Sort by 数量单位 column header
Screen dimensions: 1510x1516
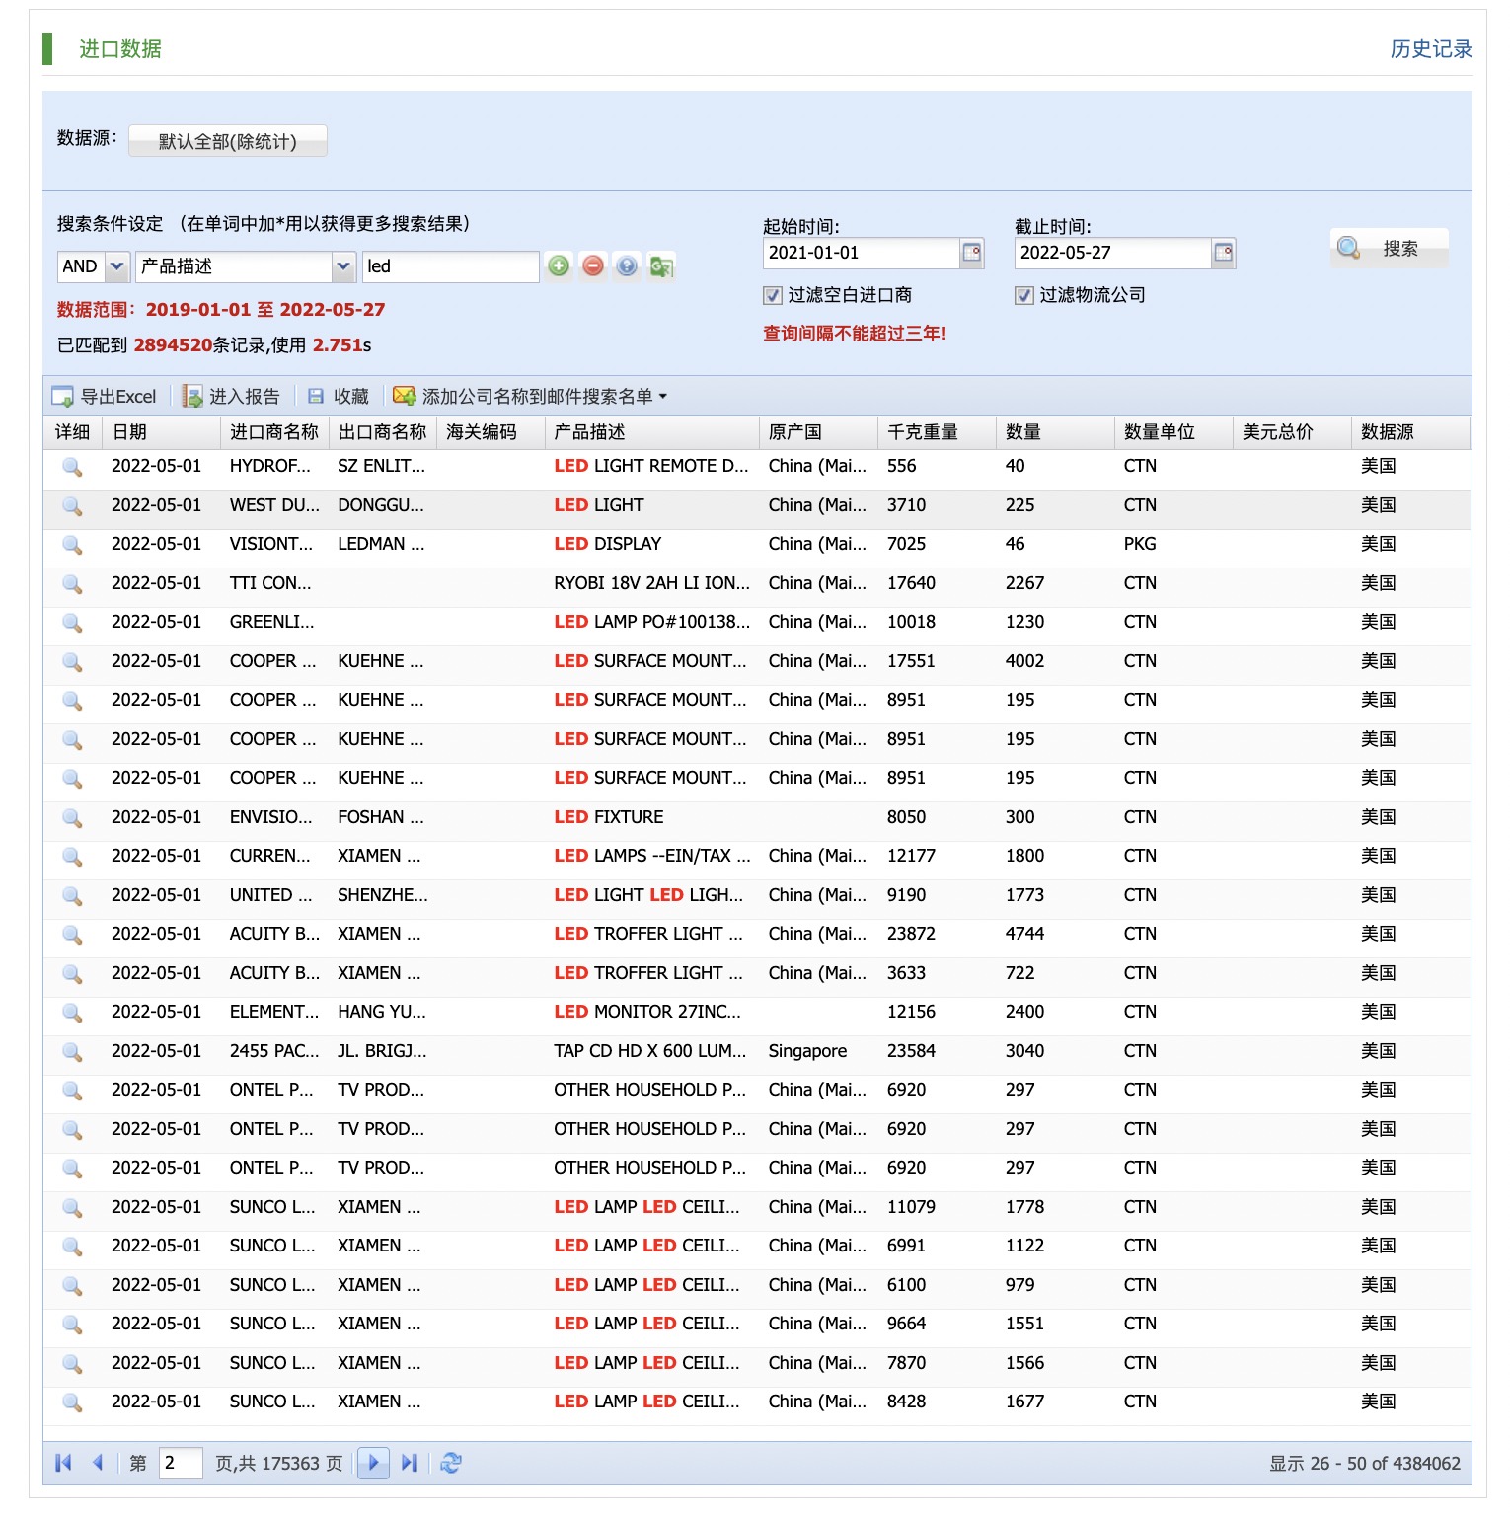coord(1173,432)
